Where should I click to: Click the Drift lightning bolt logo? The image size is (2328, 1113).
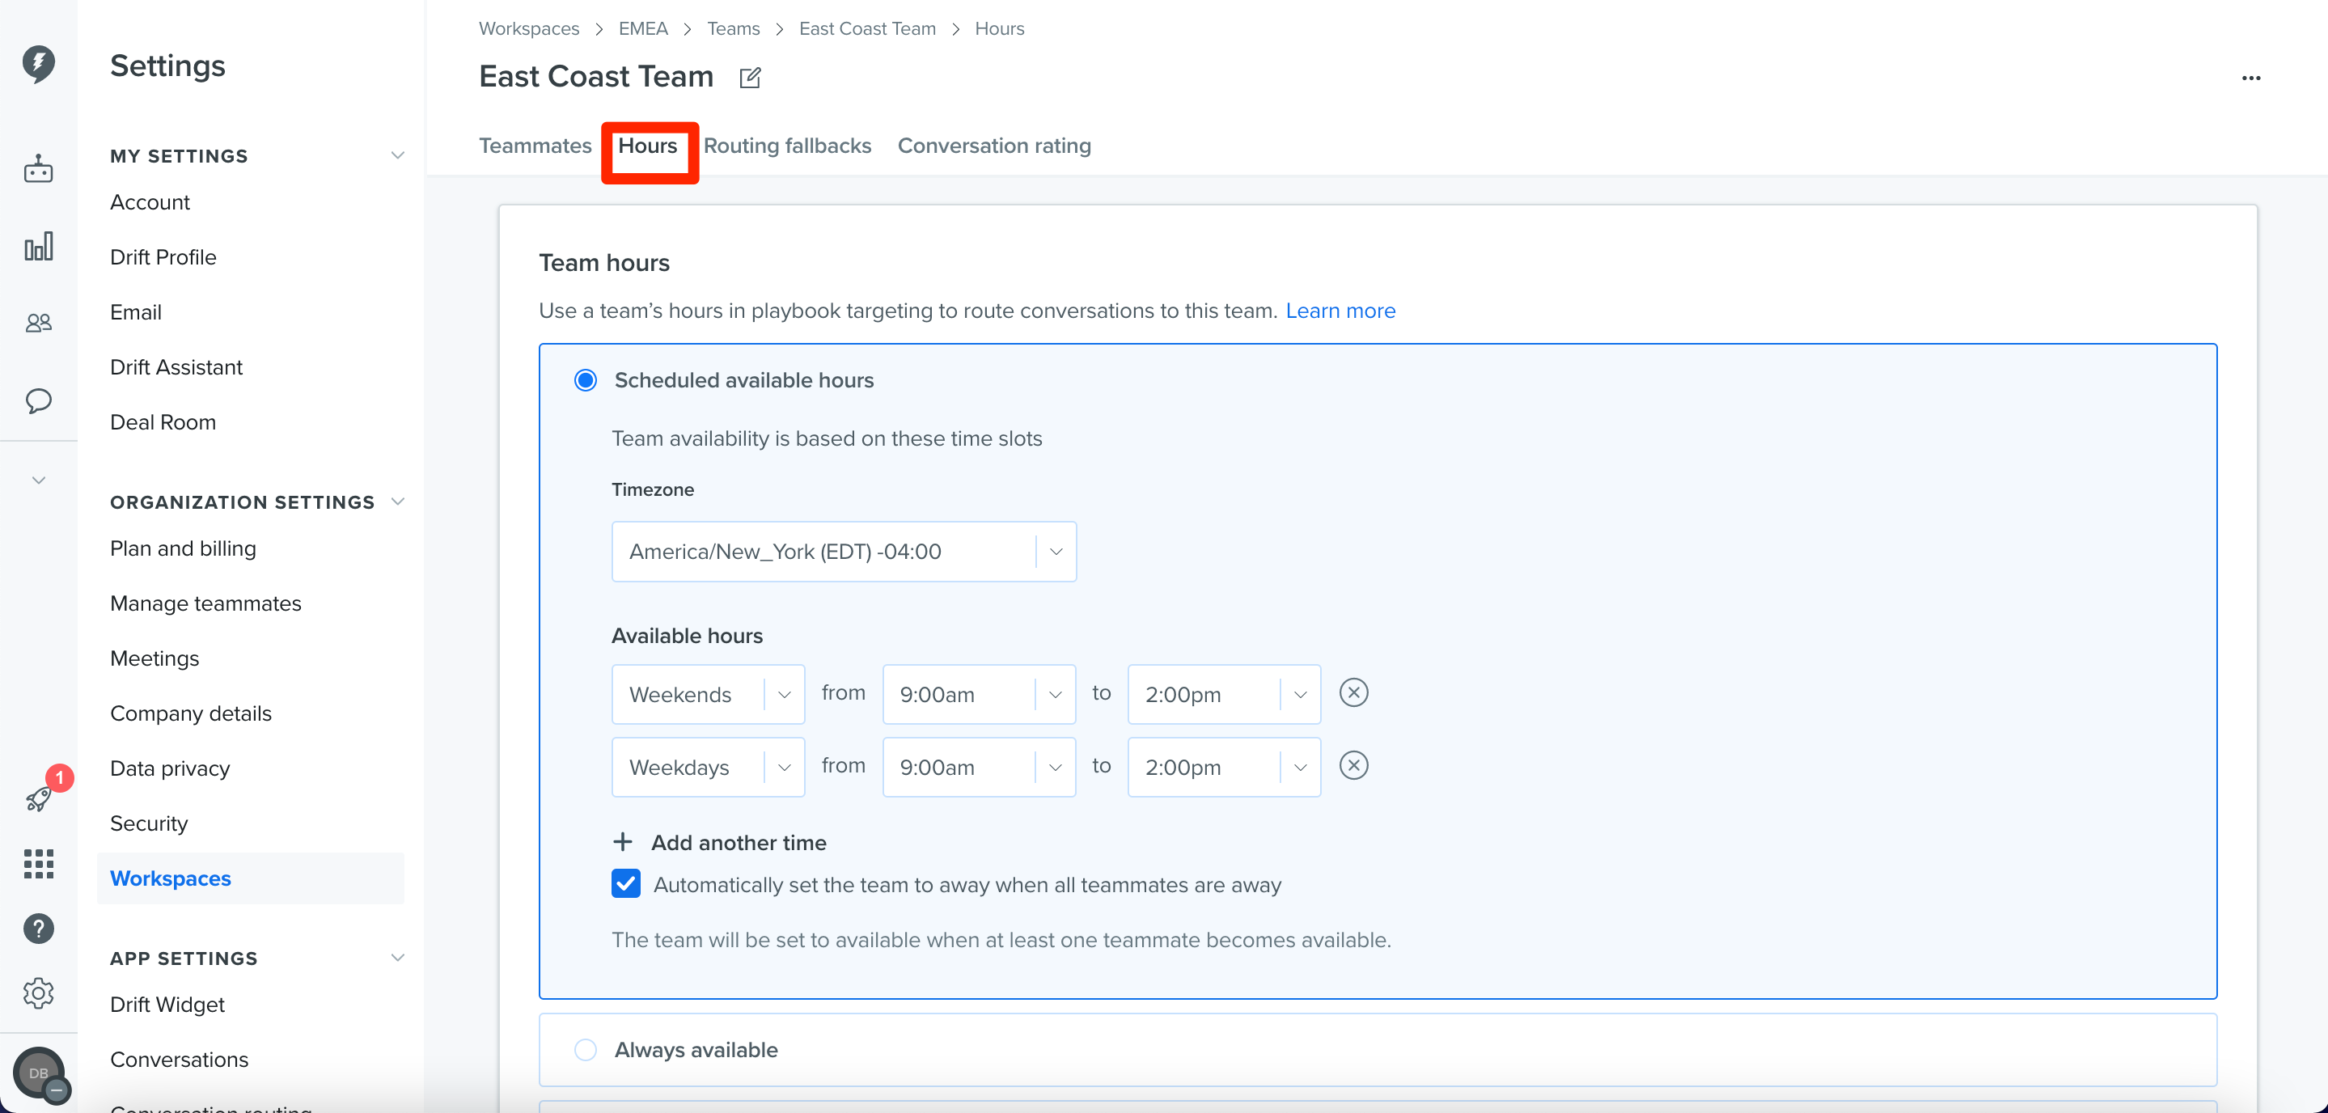click(x=38, y=64)
